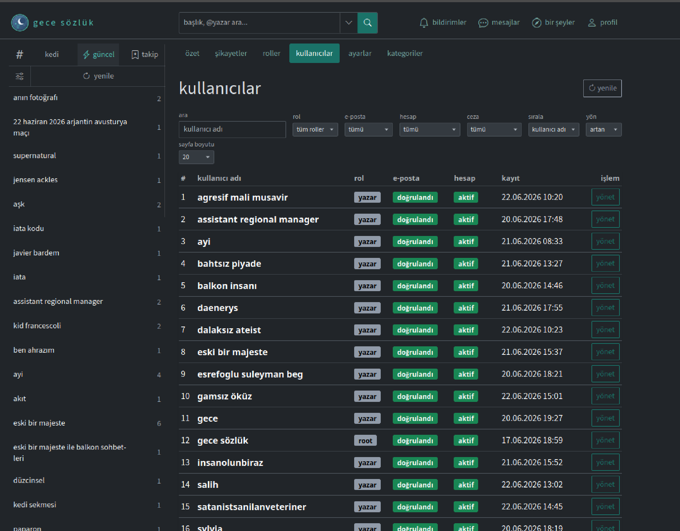
Task: Click the magnifier search button
Action: click(368, 23)
